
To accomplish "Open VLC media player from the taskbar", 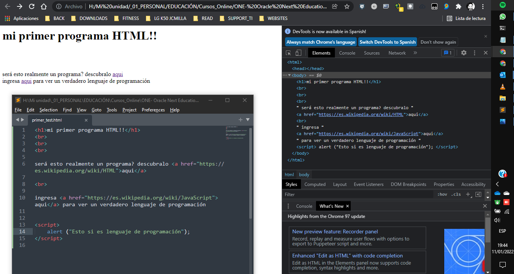I will (502, 87).
